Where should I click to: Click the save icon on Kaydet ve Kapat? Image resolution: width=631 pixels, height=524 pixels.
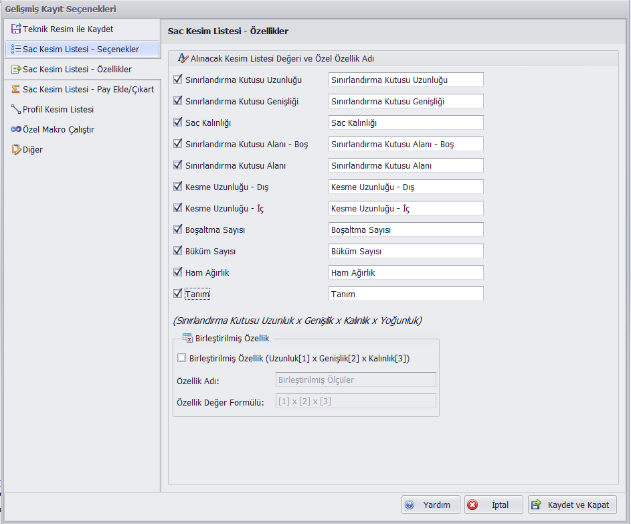pos(536,505)
